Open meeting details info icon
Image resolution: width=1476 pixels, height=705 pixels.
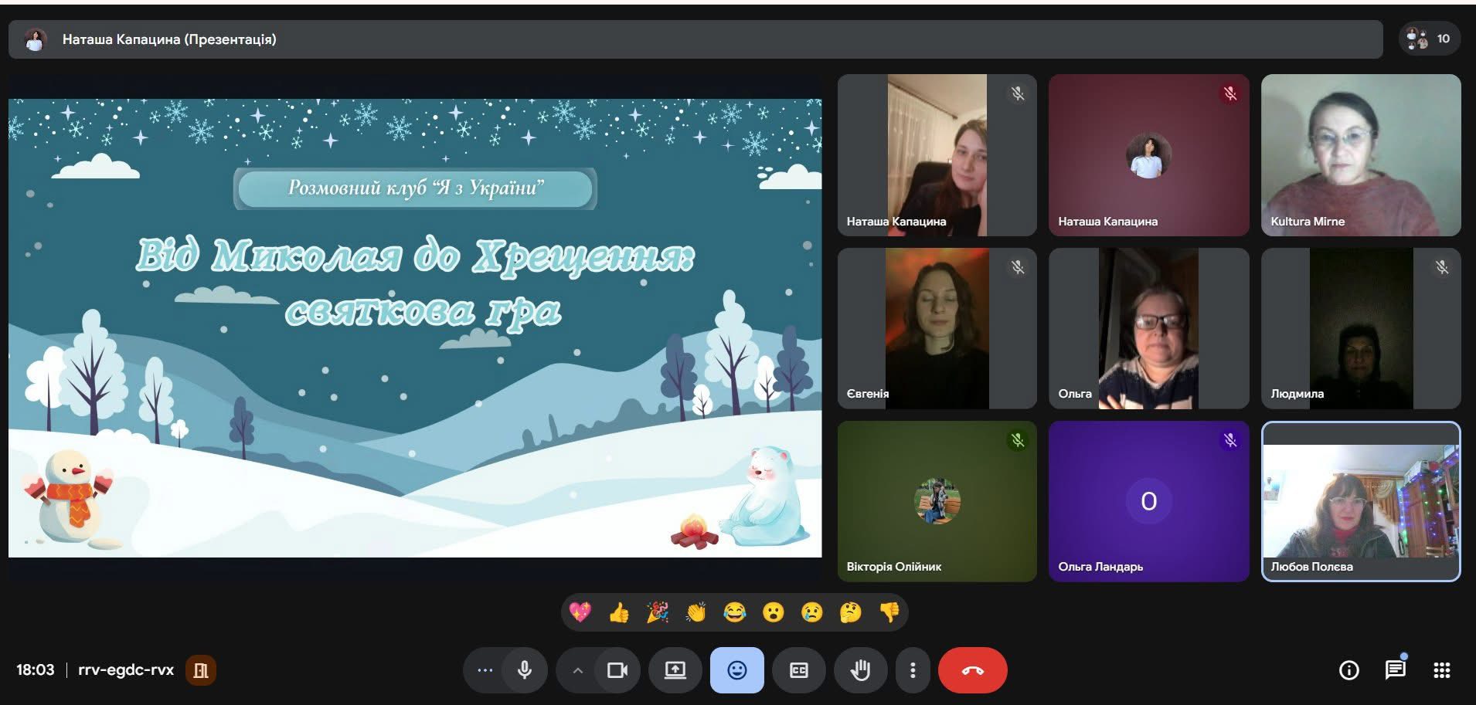1348,670
